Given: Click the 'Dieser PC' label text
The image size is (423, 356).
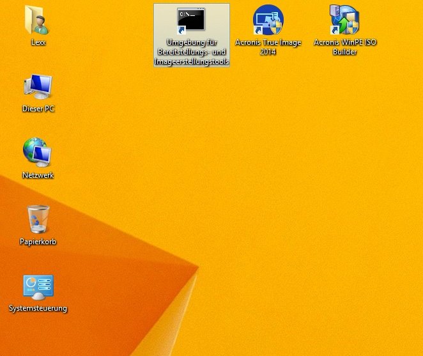Looking at the screenshot, I should pyautogui.click(x=38, y=109).
